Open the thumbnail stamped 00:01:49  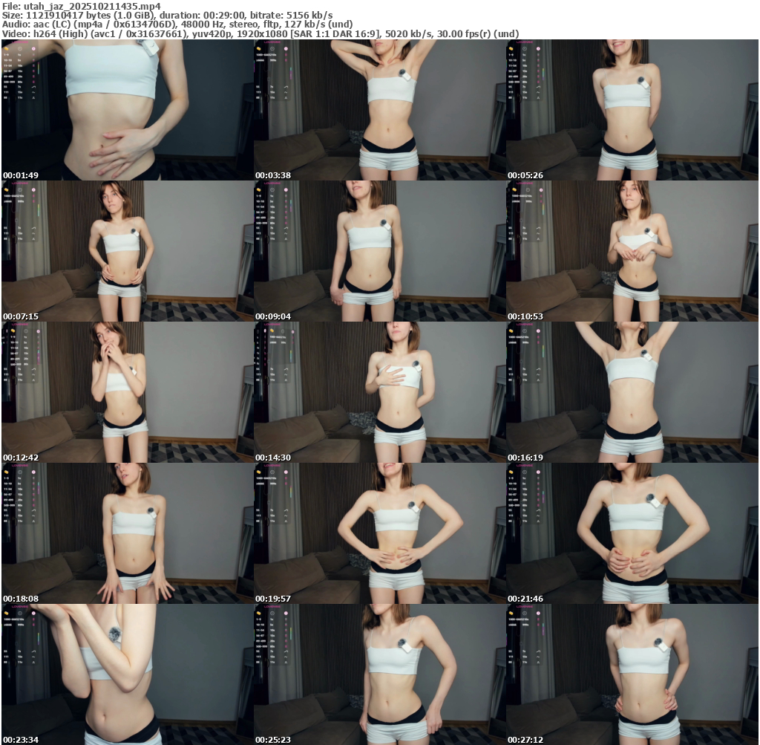coord(128,110)
